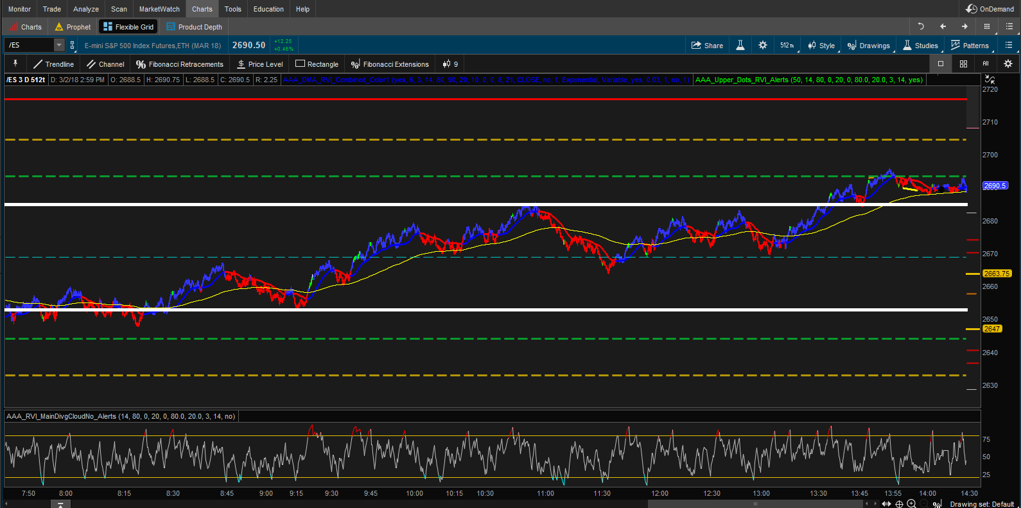Select the Fibonacci Extensions tool
This screenshot has width=1021, height=508.
coord(390,64)
